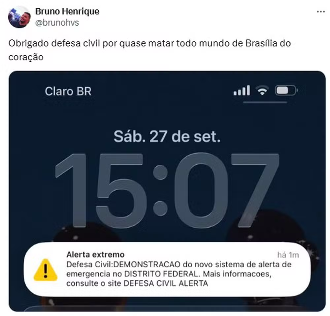The width and height of the screenshot is (330, 316).
Task: Open Bruno Henrique's profile avatar
Action: click(19, 17)
